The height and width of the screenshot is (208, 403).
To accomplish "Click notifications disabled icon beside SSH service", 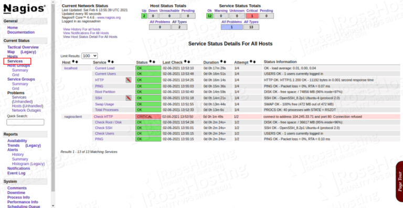I will [128, 98].
